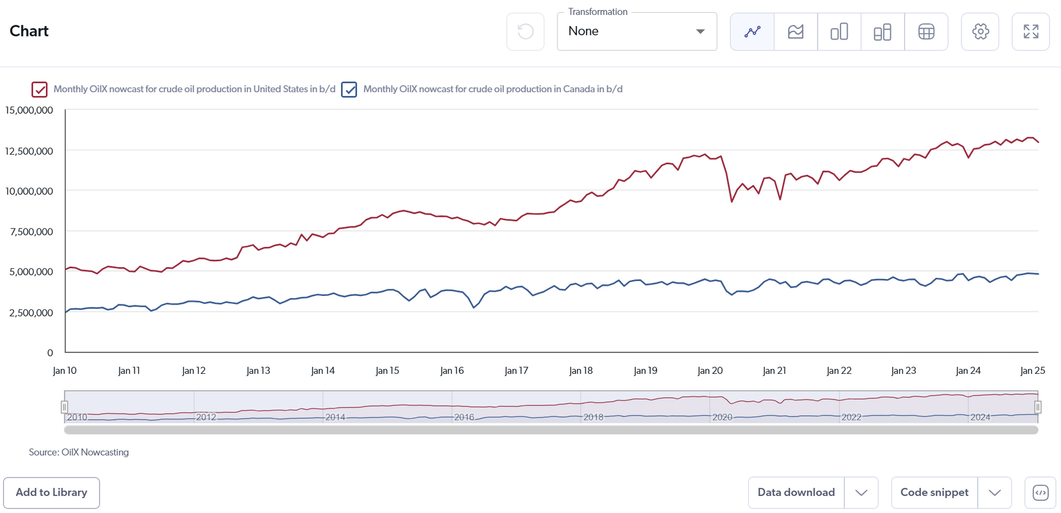Click the 10,000,000 y-axis label
The width and height of the screenshot is (1061, 513).
[29, 191]
